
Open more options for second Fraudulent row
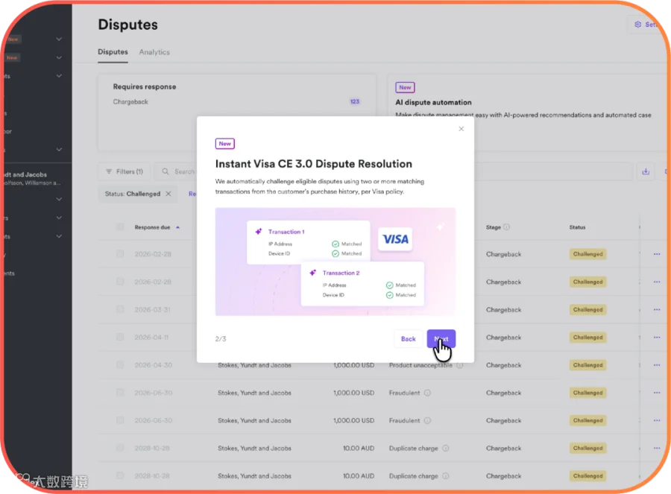pyautogui.click(x=657, y=420)
